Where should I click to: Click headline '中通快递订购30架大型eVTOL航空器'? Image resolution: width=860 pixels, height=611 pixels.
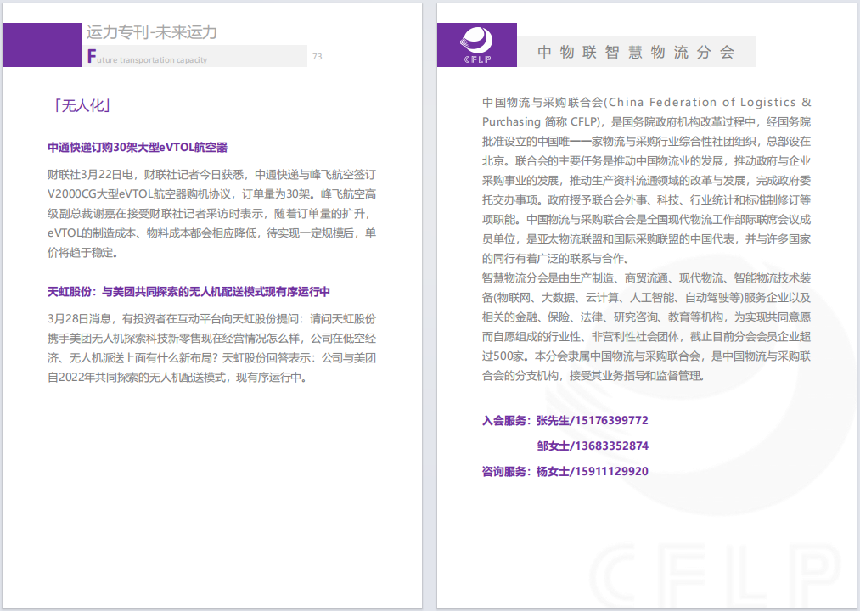[138, 148]
